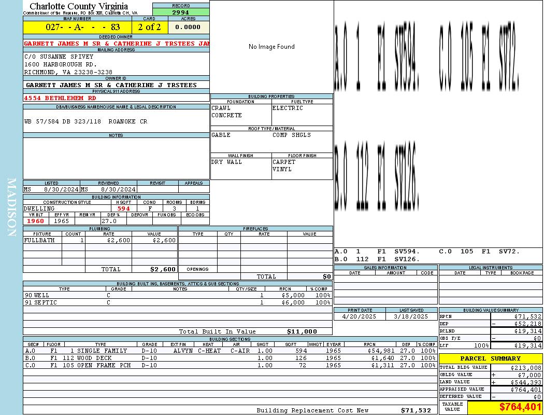This screenshot has height=415, width=544.
Task: Click RICHMOND, VA 23238-3238 line
Action: coord(68,72)
